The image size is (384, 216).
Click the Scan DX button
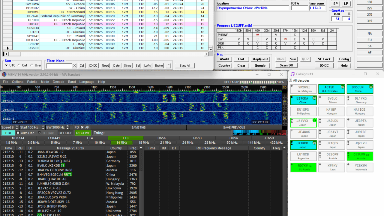[286, 65]
